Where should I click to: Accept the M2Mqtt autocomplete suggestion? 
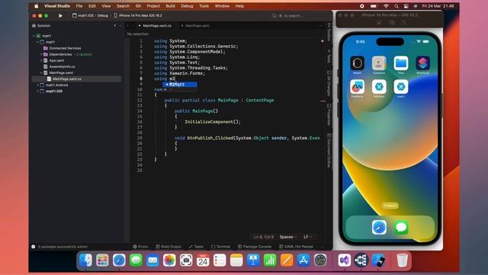pos(180,85)
